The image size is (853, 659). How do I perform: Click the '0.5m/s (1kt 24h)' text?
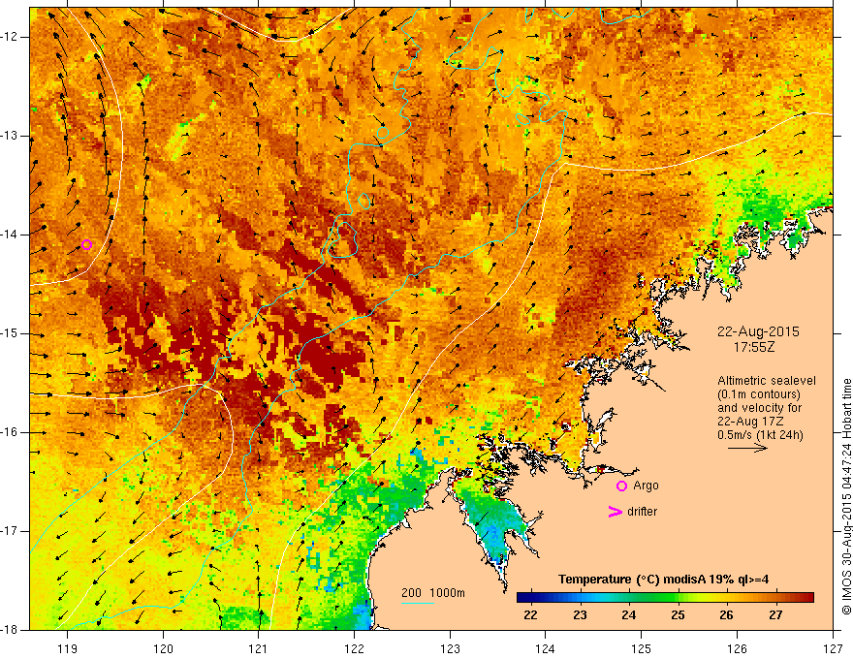tap(760, 435)
